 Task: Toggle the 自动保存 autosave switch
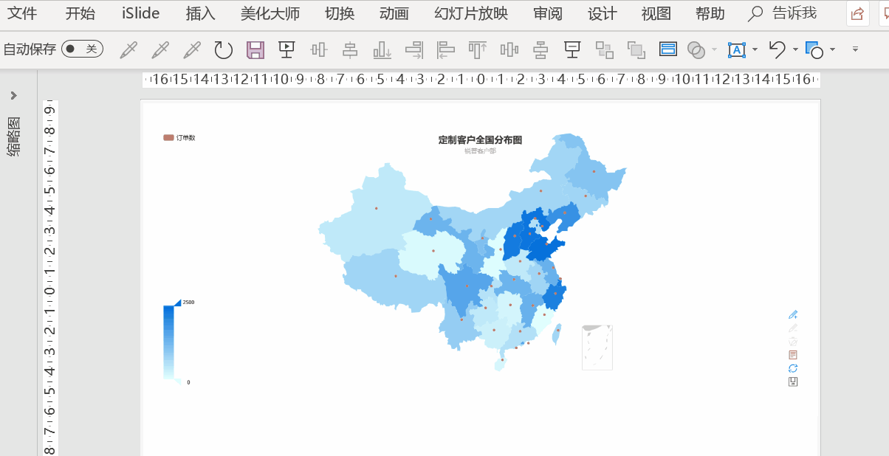(x=81, y=49)
